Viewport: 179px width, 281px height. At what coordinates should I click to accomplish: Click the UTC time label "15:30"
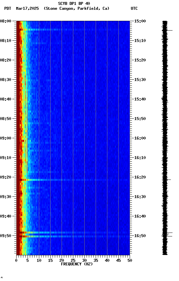140,80
